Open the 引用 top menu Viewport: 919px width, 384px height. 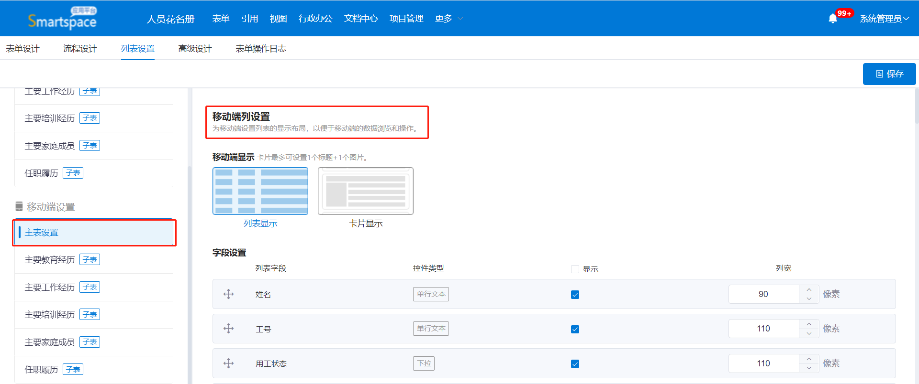point(249,19)
